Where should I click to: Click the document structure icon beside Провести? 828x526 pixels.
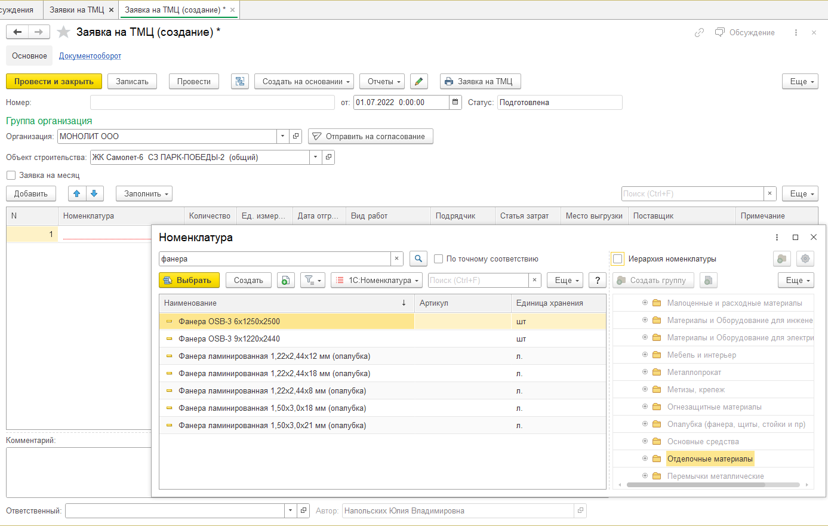click(x=240, y=82)
